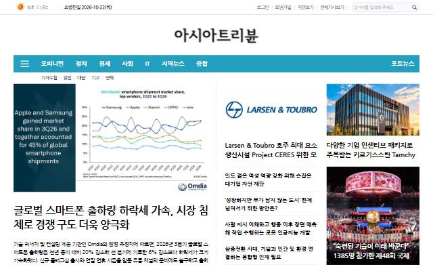Open headline 키르기스스탄 Tamchy 인센티브 패키지

[x=371, y=150]
